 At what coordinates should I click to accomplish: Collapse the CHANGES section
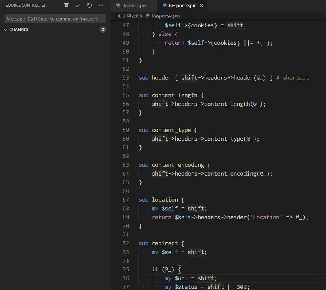pyautogui.click(x=6, y=29)
